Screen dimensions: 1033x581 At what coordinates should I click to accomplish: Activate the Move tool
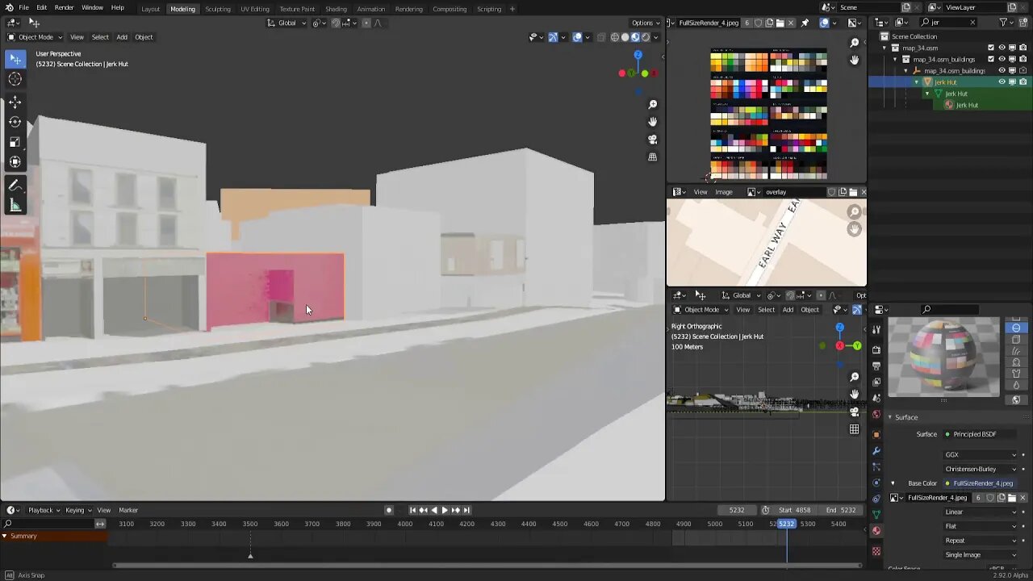click(15, 102)
